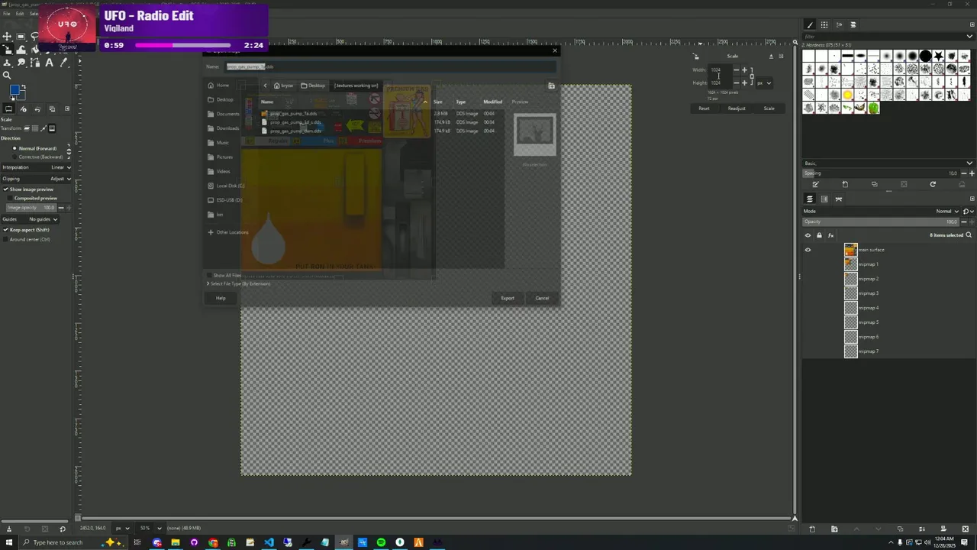Adjust the brush Spacing slider
977x550 pixels.
tap(881, 173)
